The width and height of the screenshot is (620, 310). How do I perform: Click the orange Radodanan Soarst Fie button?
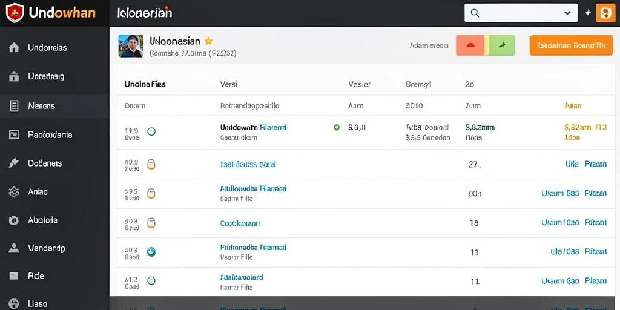[571, 45]
